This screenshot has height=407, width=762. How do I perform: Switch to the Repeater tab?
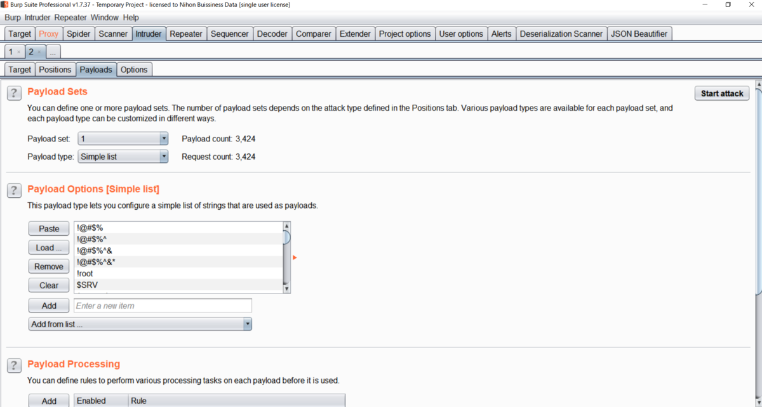186,34
